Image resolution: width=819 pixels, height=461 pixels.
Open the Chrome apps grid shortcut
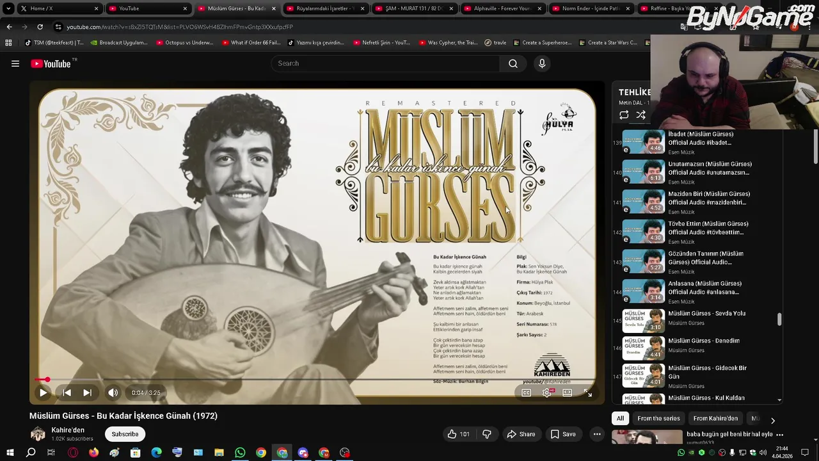point(8,43)
